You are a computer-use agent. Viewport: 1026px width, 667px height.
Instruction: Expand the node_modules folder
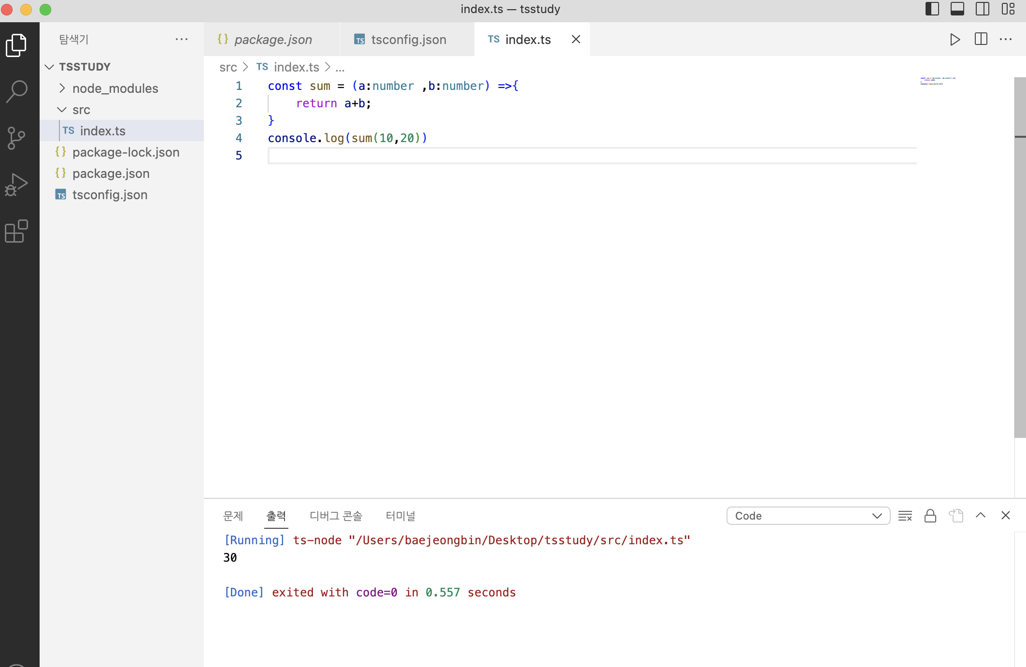click(x=115, y=88)
